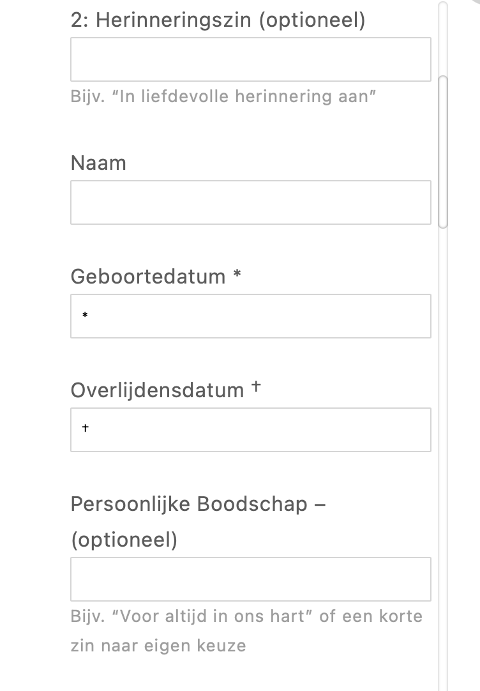
Task: Click scrollbar track above the thumb
Action: pos(444,38)
